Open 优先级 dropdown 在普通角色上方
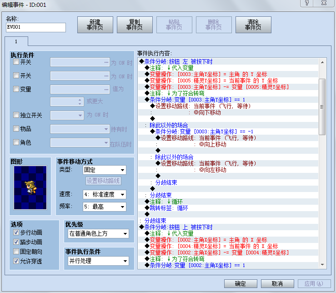The image size is (336, 293). pyautogui.click(x=98, y=233)
